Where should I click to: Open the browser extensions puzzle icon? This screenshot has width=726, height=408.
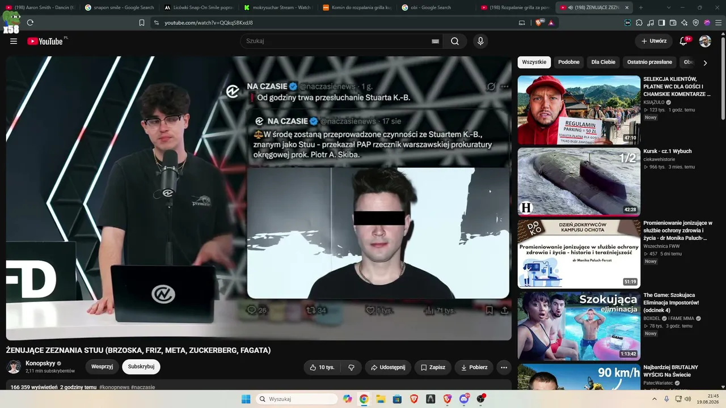[639, 23]
